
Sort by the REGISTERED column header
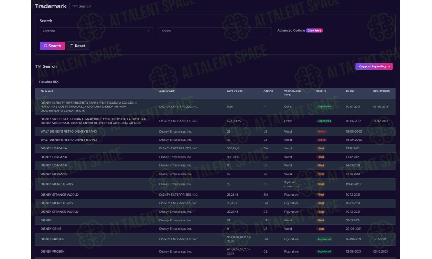pos(381,91)
